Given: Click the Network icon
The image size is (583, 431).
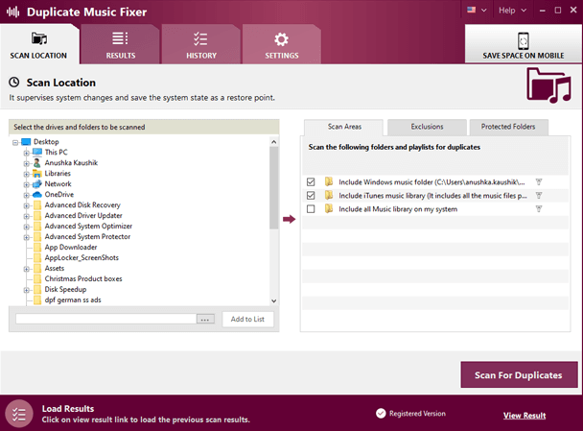Looking at the screenshot, I should click(36, 184).
